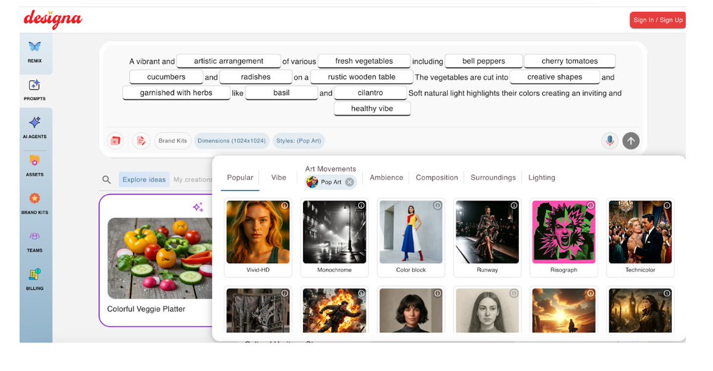
Task: Submit the prompt with the arrow icon
Action: (630, 141)
